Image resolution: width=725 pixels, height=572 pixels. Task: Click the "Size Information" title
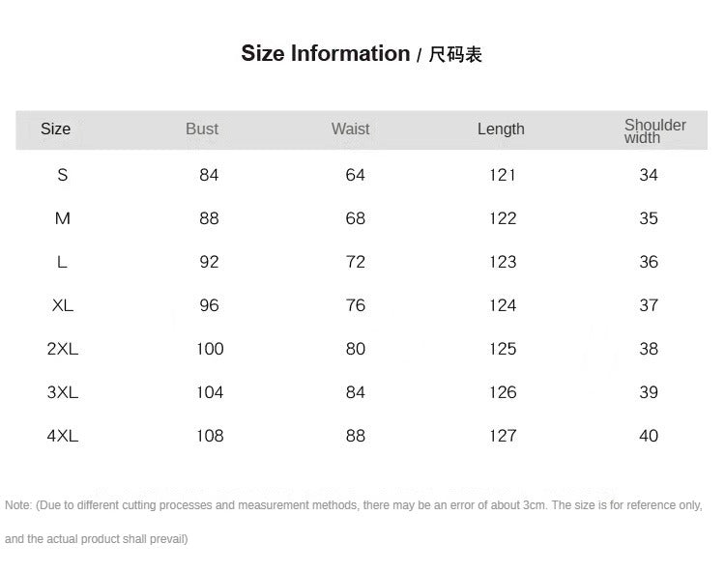(326, 54)
